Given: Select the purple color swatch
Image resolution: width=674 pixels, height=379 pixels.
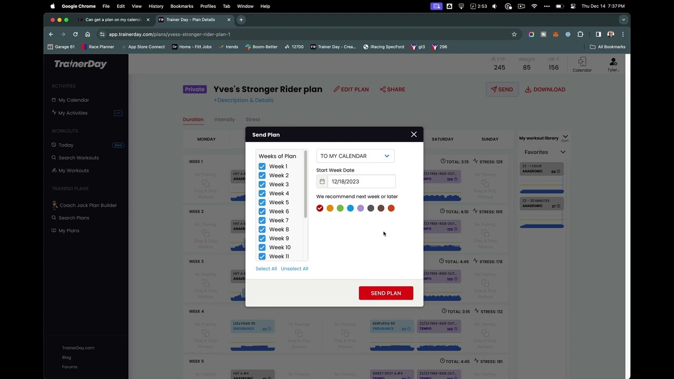Looking at the screenshot, I should tap(361, 208).
